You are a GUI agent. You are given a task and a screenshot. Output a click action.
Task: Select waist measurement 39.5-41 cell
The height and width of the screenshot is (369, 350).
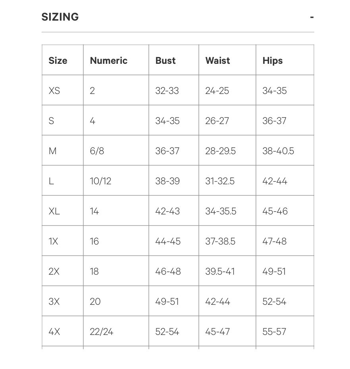220,271
